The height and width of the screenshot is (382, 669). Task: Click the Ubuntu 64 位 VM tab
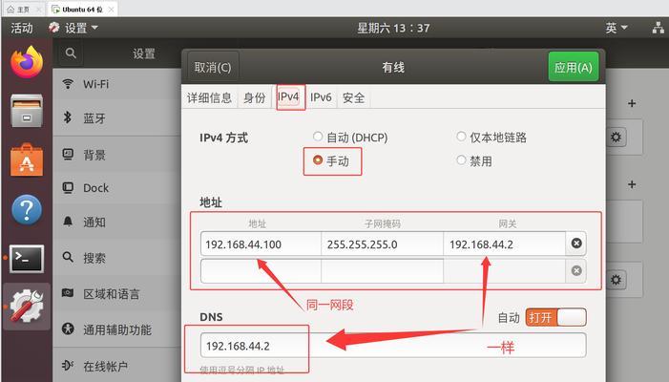[x=83, y=10]
